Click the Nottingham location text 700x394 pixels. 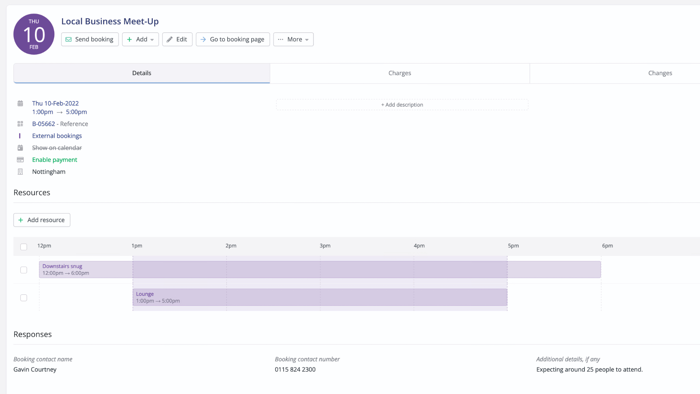pos(49,172)
